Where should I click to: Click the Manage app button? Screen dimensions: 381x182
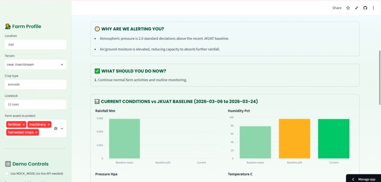(364, 179)
